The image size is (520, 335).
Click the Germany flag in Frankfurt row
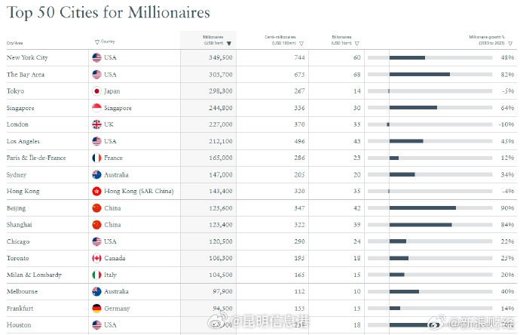pyautogui.click(x=96, y=309)
